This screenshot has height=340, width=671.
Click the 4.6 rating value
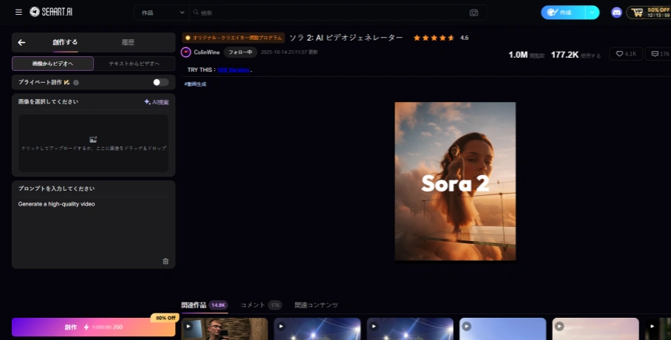tap(464, 38)
